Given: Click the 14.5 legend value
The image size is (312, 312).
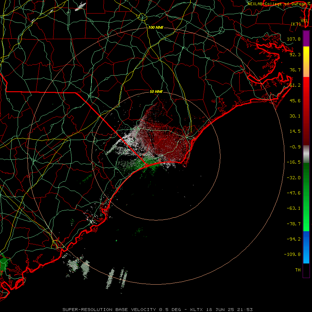Looking at the screenshot, I should pos(295,131).
